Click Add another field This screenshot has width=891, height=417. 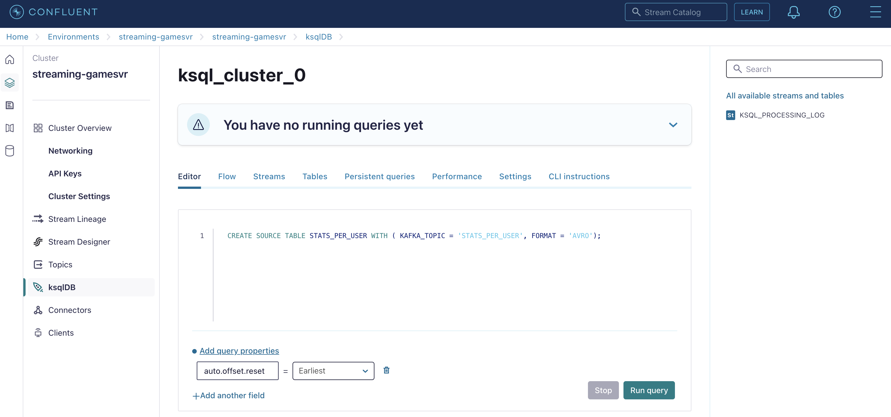pos(228,396)
